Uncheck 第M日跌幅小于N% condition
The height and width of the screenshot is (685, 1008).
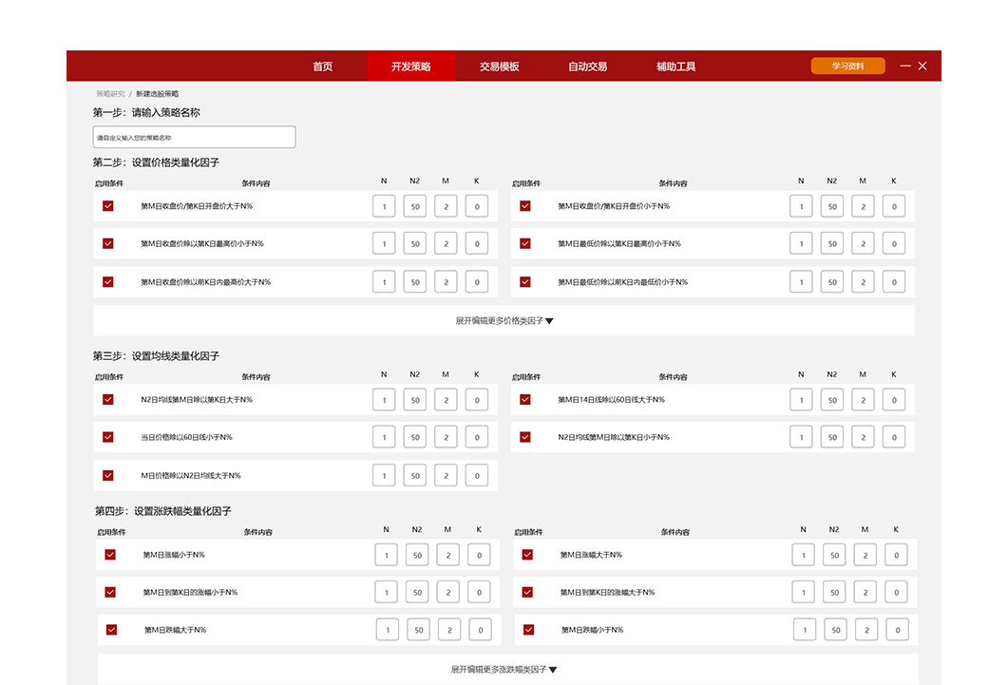pos(529,630)
